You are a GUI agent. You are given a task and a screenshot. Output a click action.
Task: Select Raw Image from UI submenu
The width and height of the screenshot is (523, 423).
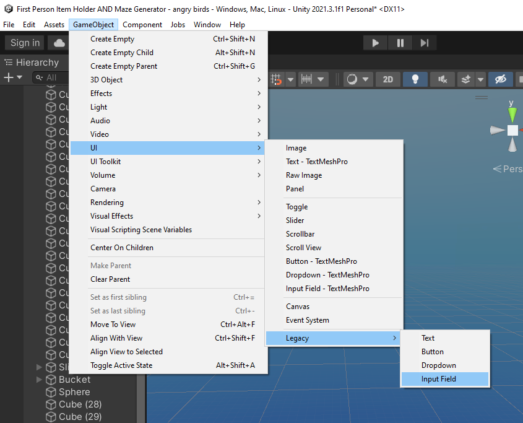[x=334, y=175]
